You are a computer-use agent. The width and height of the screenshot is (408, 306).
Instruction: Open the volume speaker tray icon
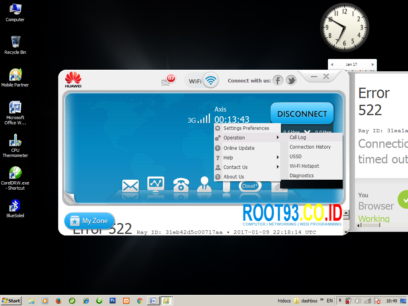coord(358,301)
